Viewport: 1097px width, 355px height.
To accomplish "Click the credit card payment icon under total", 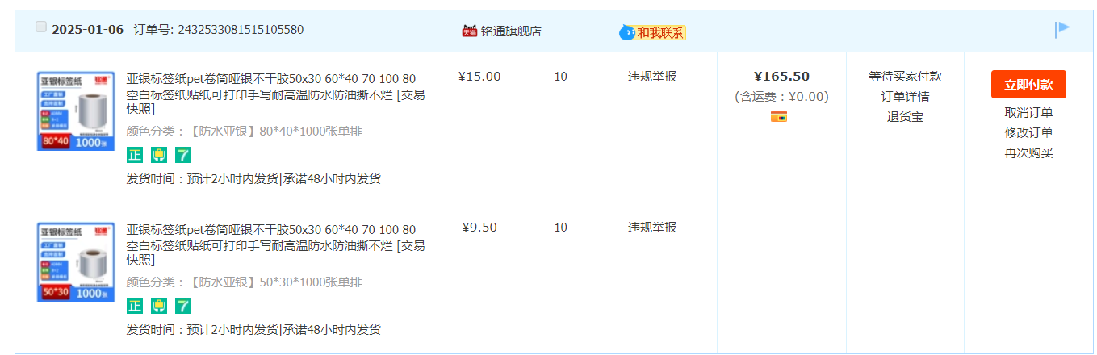I will click(x=779, y=116).
